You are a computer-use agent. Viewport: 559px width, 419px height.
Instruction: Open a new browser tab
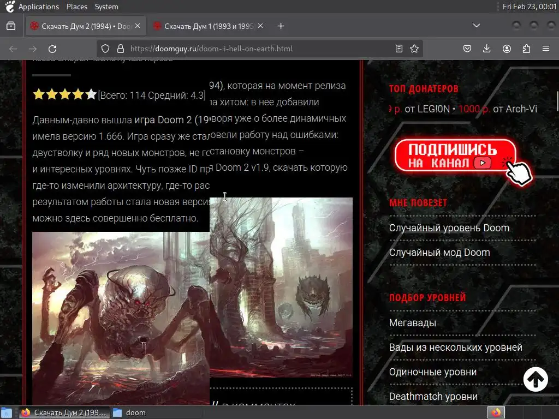coord(281,26)
